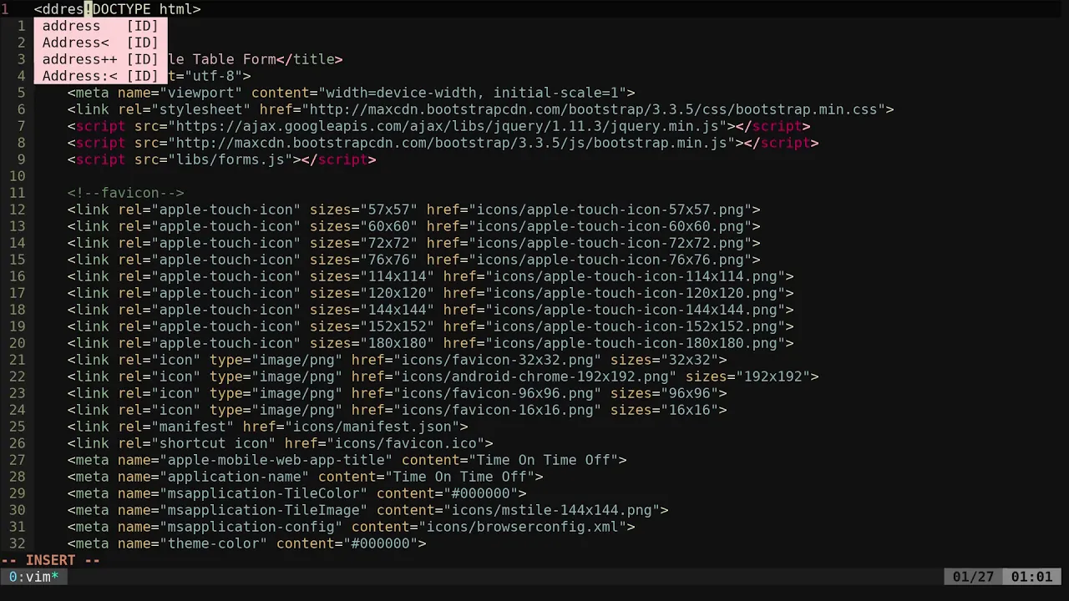Click the "manifest" rel value
The width and height of the screenshot is (1069, 601).
(192, 427)
